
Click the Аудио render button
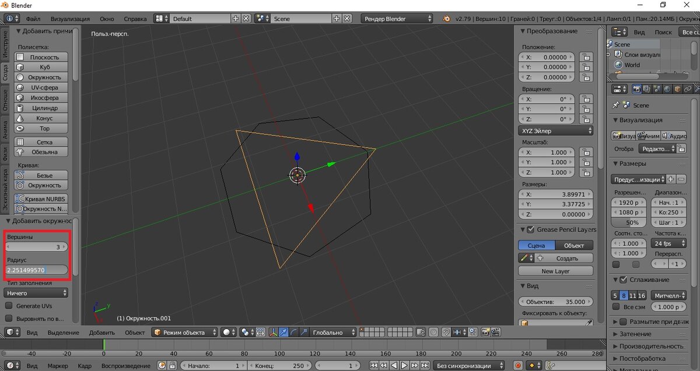674,136
